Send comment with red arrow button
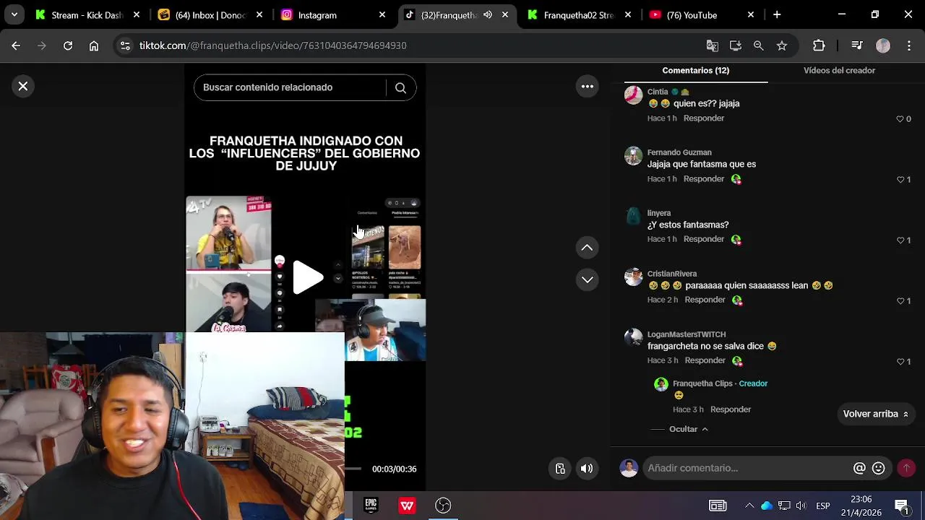 906,468
